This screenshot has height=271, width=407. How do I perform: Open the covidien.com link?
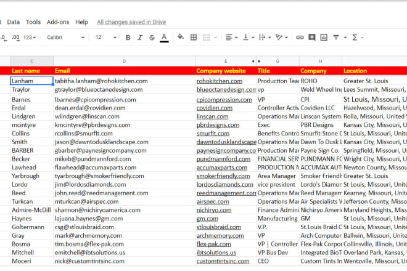(215, 108)
